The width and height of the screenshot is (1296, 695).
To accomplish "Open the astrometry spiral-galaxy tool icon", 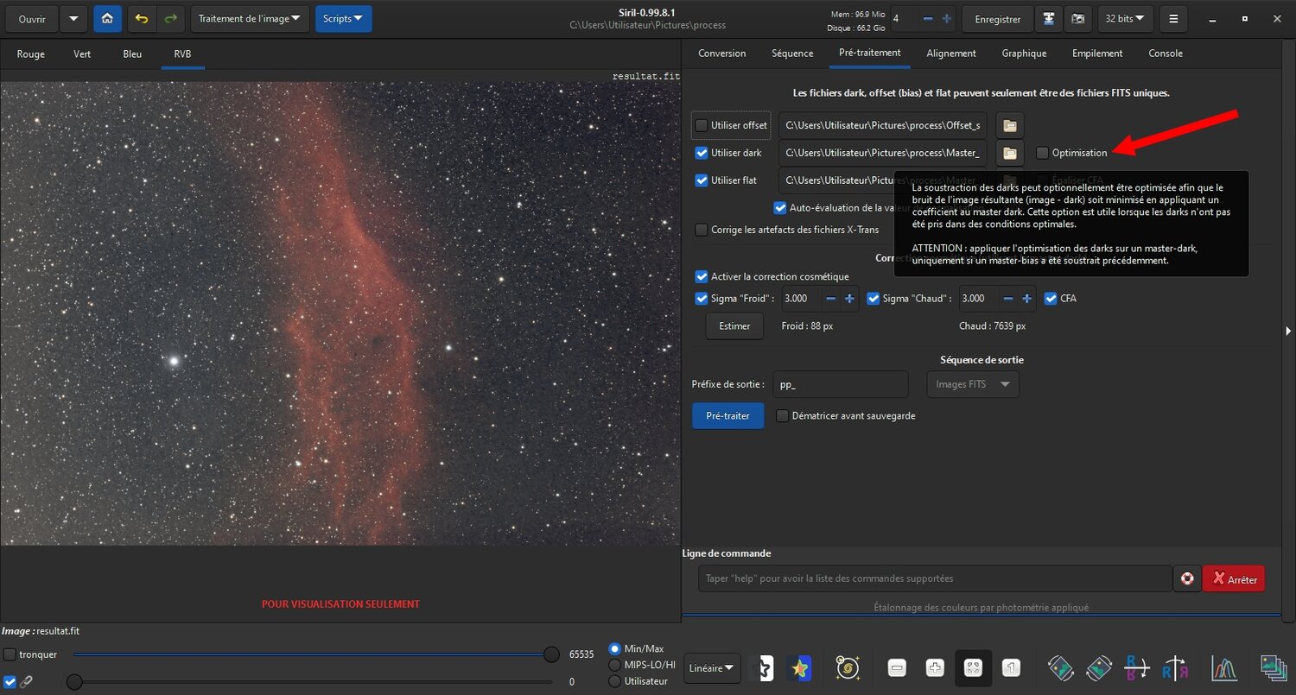I will (x=848, y=667).
